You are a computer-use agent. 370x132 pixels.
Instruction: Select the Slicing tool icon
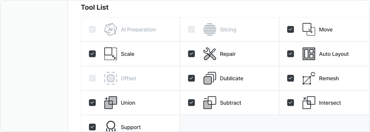pos(210,30)
